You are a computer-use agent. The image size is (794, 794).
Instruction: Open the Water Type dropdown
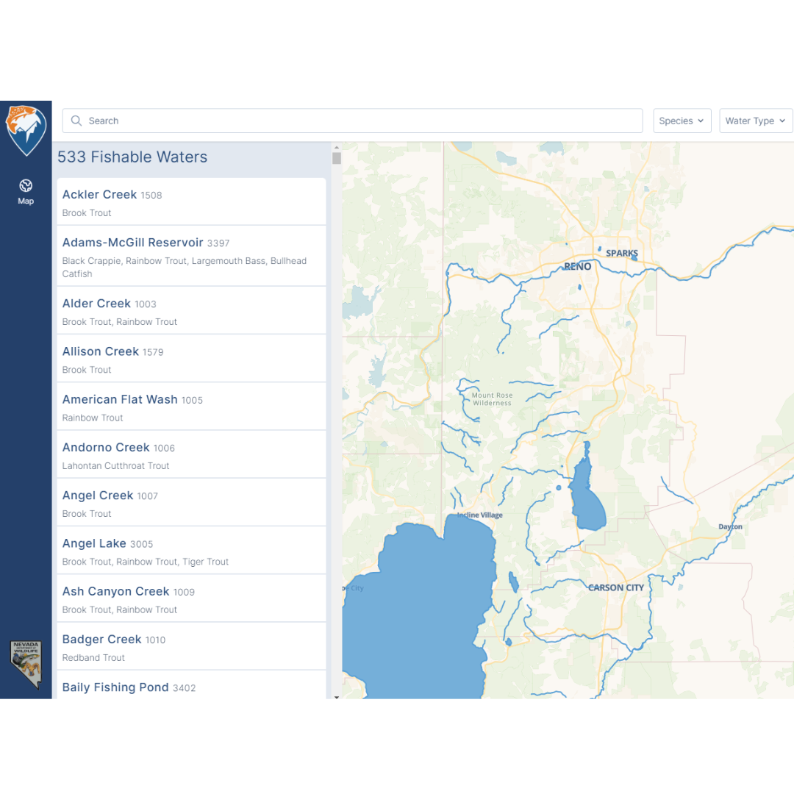coord(755,121)
